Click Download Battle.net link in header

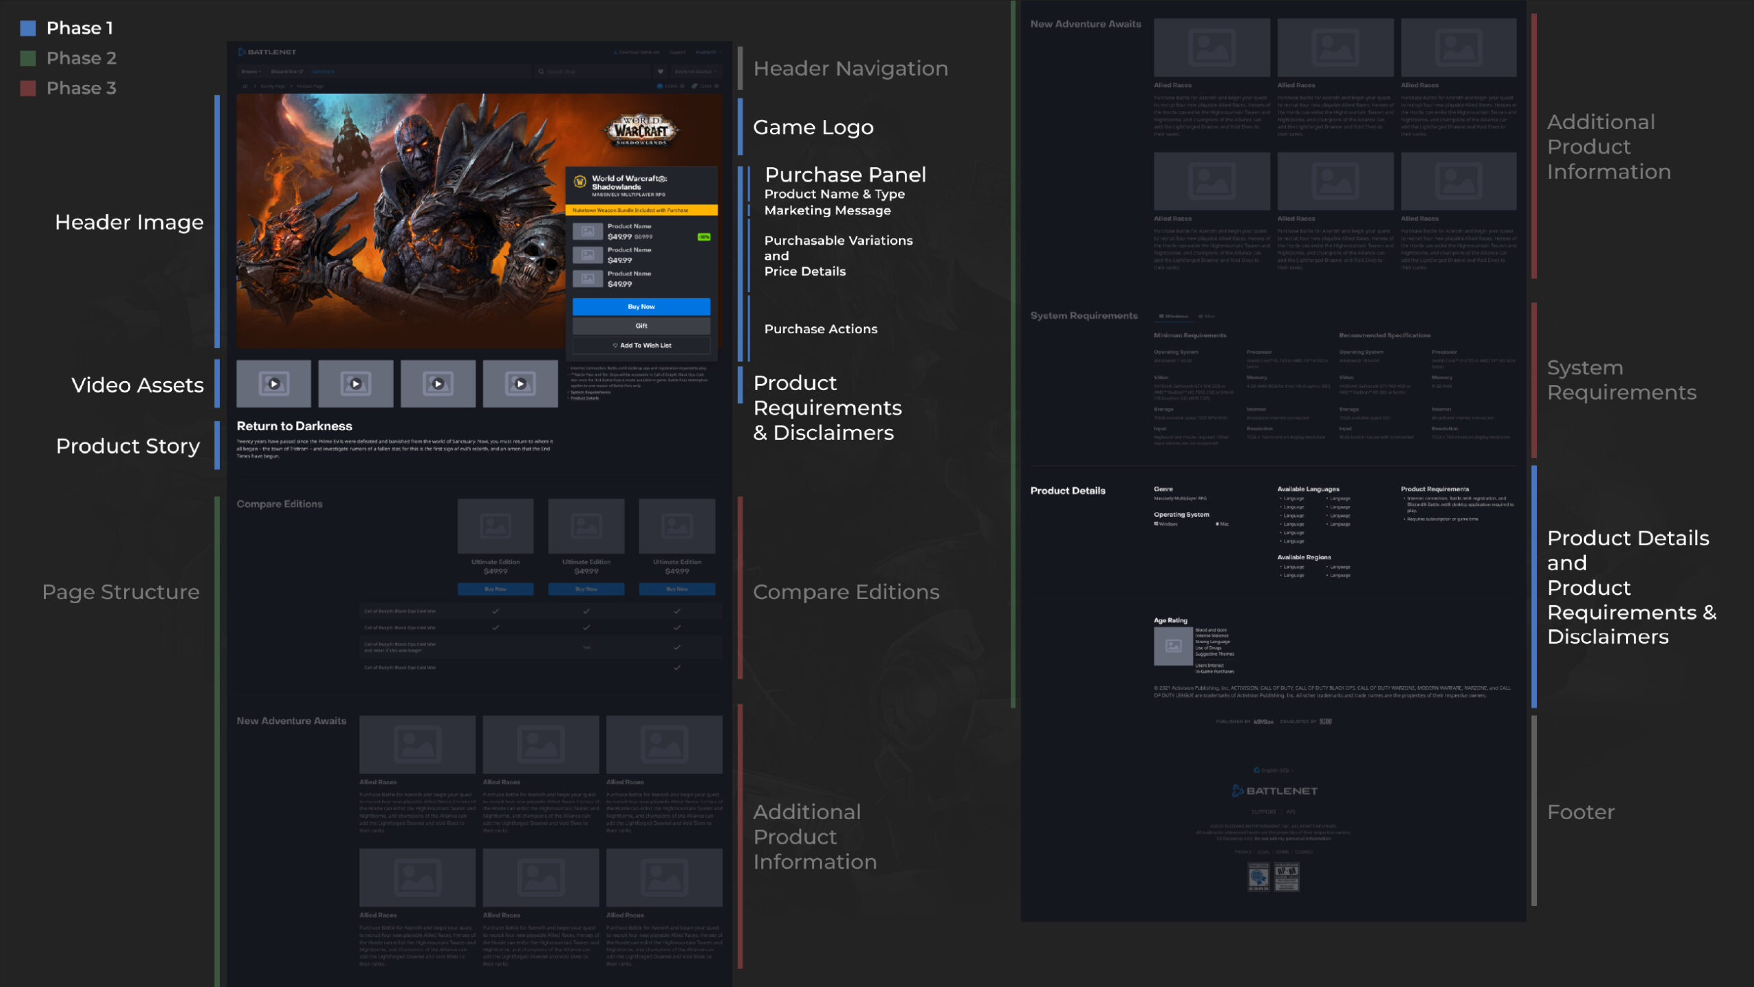(637, 52)
